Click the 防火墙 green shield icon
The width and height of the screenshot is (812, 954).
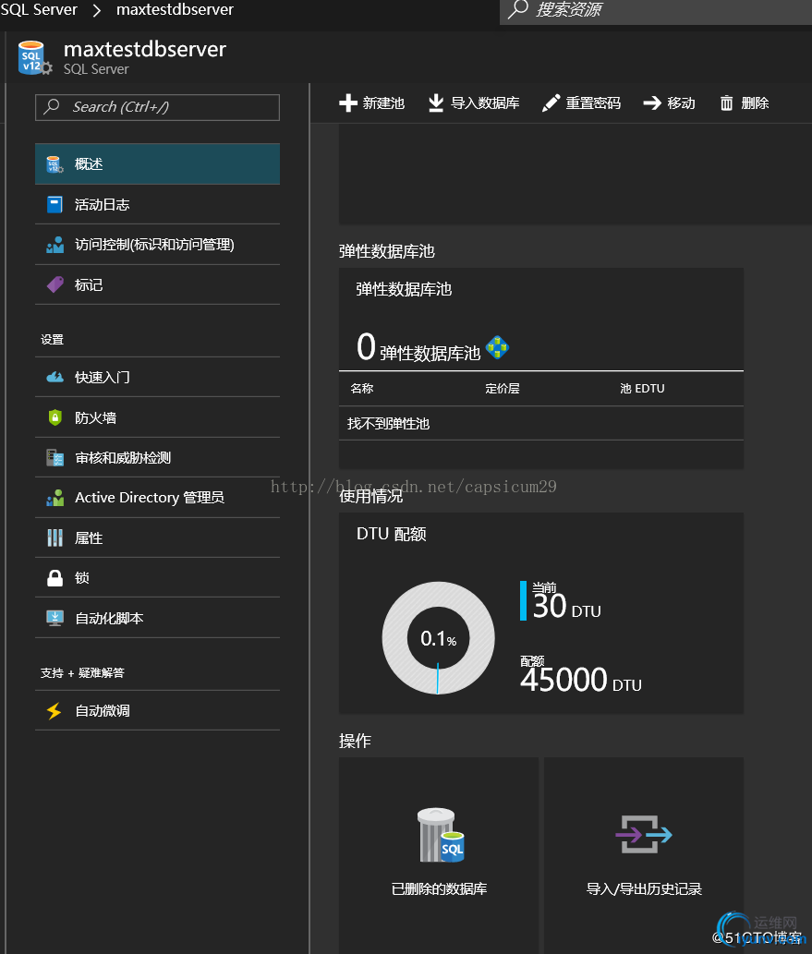tap(55, 417)
